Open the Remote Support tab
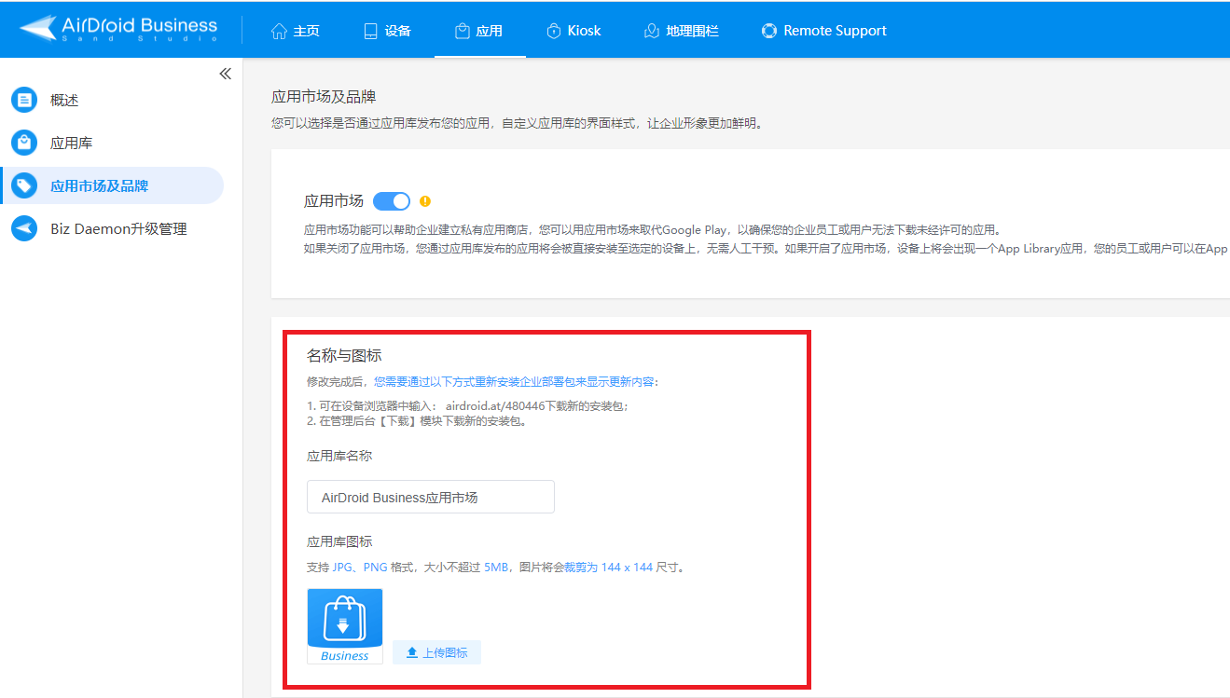The width and height of the screenshot is (1230, 698). [823, 31]
